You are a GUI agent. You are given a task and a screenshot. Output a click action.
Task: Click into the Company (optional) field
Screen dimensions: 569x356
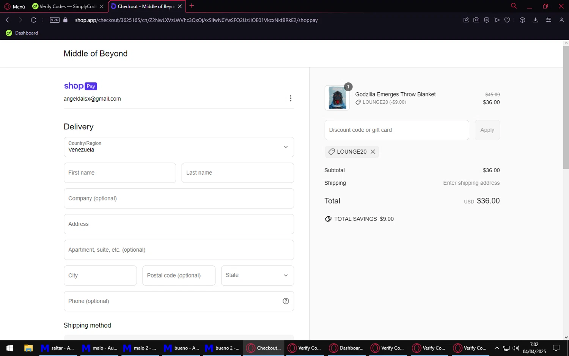(179, 198)
